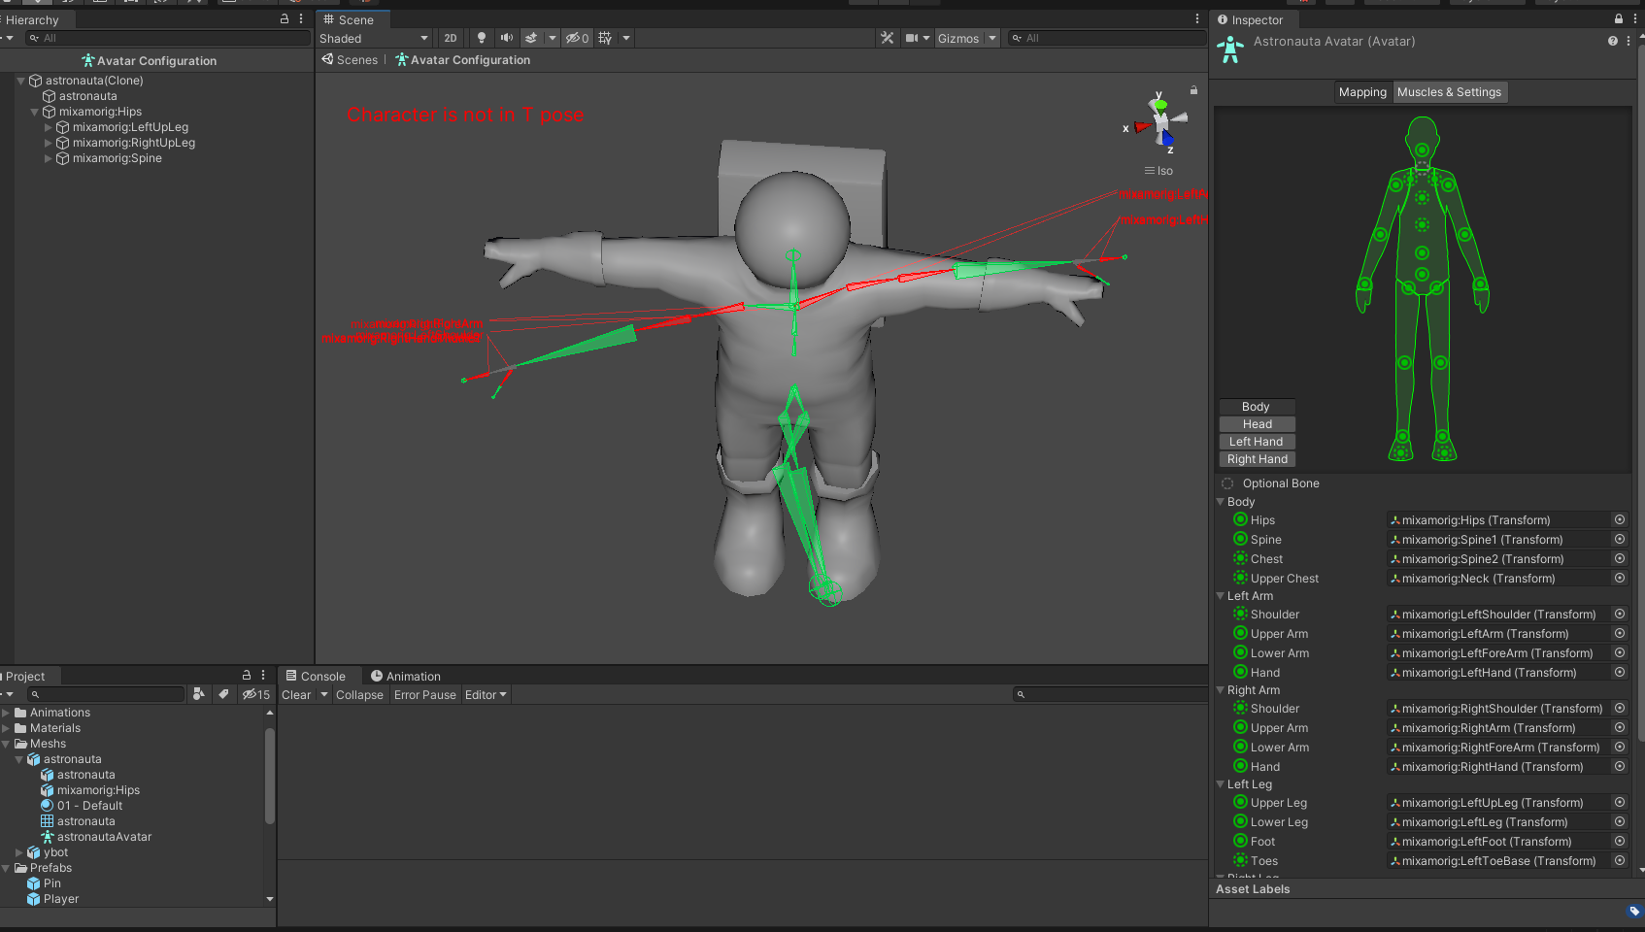Click the Right Hand button
The height and width of the screenshot is (932, 1645).
point(1257,459)
